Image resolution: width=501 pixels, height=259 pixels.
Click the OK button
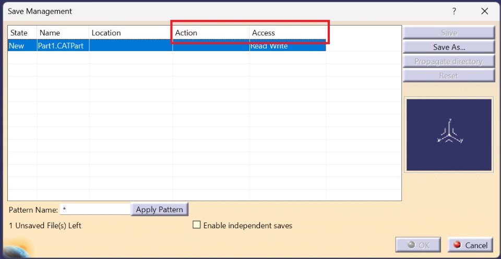(x=419, y=245)
